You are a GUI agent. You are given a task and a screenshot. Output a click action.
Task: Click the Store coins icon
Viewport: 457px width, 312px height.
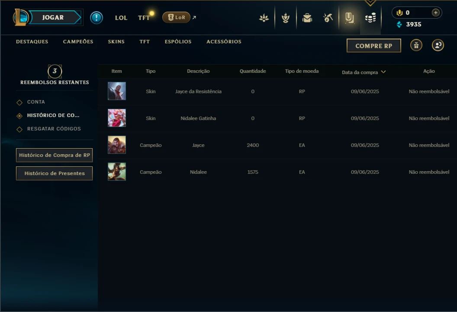[370, 18]
